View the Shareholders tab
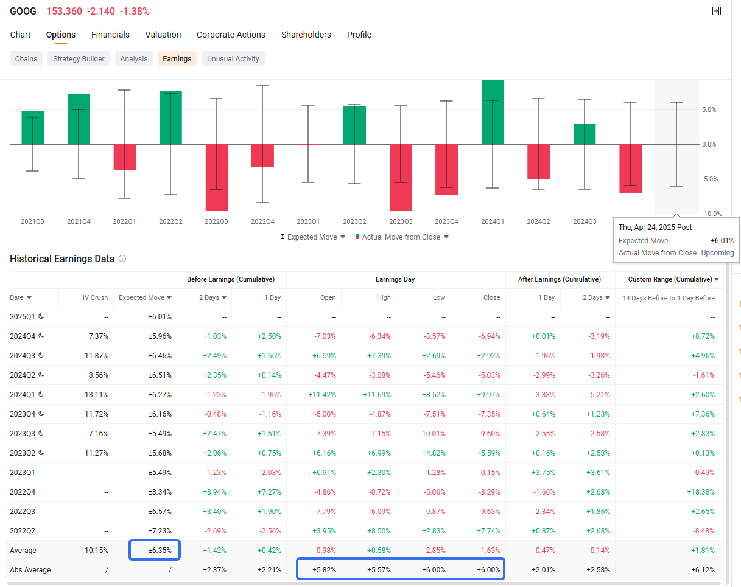 (306, 35)
